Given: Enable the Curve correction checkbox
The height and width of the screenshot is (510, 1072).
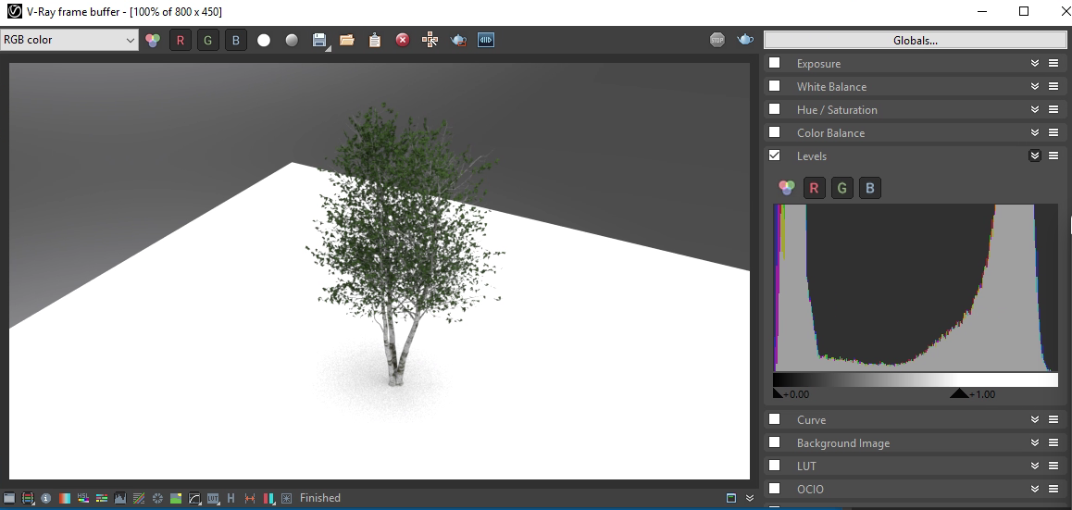Looking at the screenshot, I should [775, 419].
